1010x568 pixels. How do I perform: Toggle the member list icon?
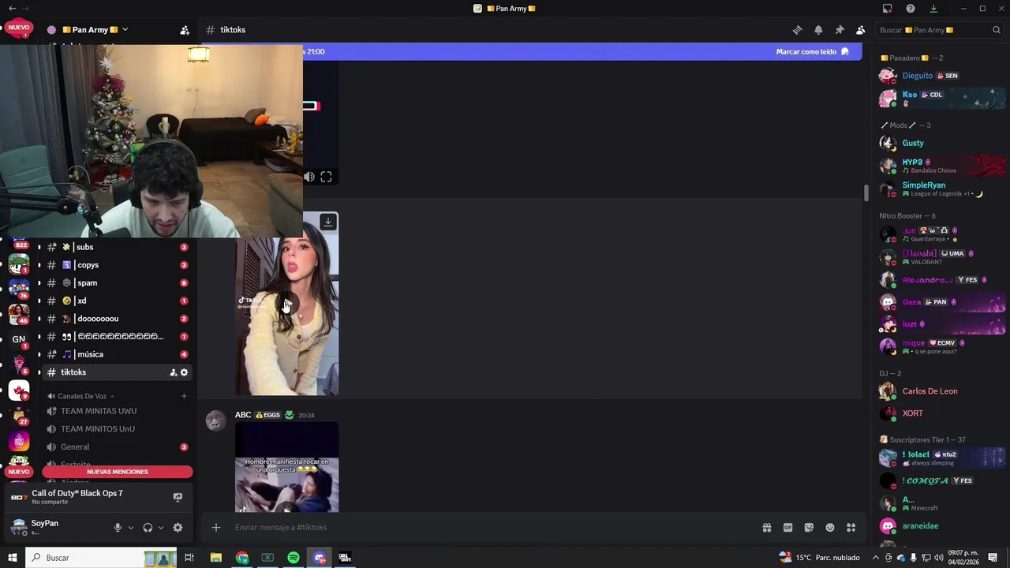[x=860, y=30]
